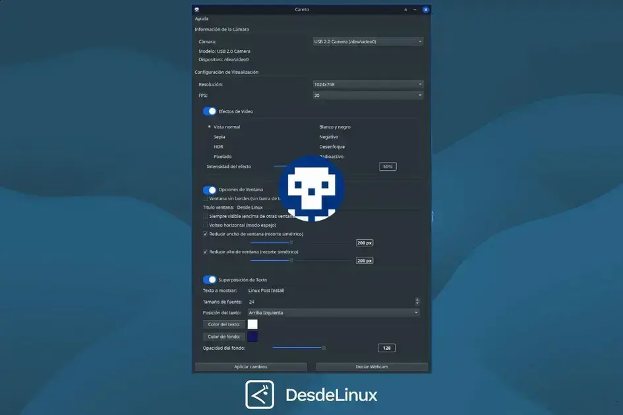The height and width of the screenshot is (415, 623).
Task: Click the Texto a mostrar field
Action: (x=333, y=290)
